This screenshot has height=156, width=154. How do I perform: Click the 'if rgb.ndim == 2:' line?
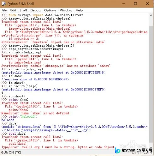24,39
